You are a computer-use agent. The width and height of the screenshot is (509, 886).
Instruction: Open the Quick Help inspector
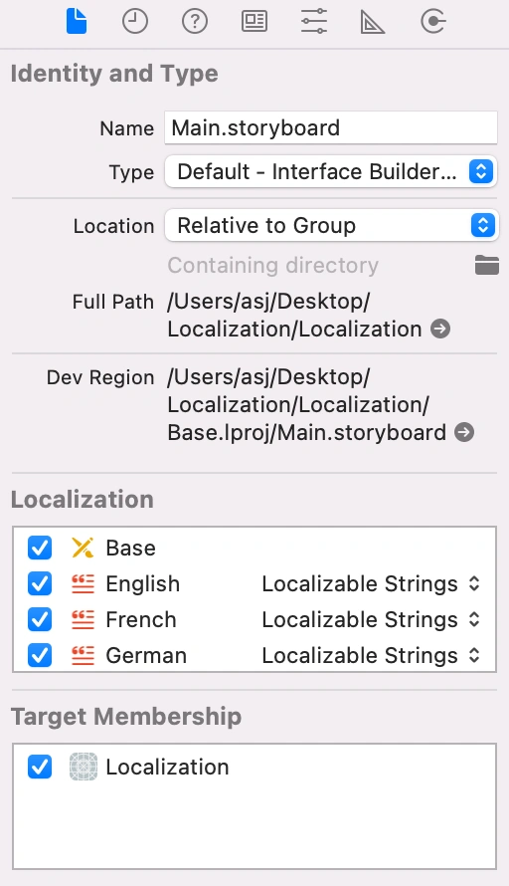coord(195,22)
